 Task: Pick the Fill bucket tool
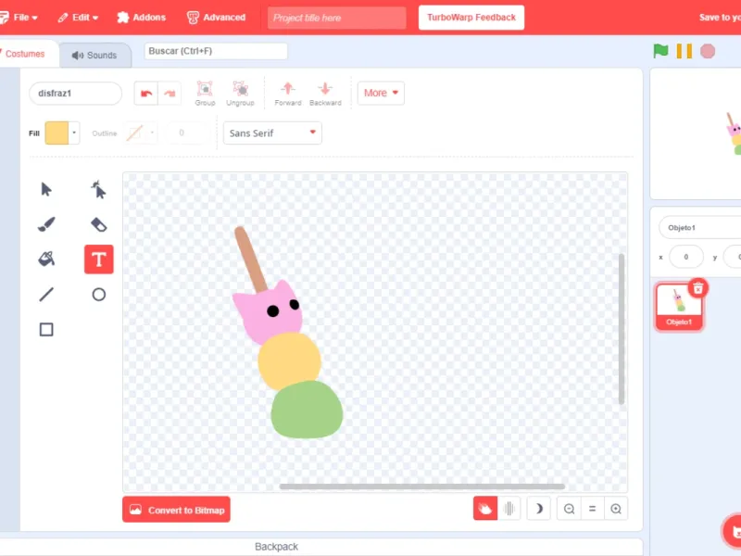[46, 259]
